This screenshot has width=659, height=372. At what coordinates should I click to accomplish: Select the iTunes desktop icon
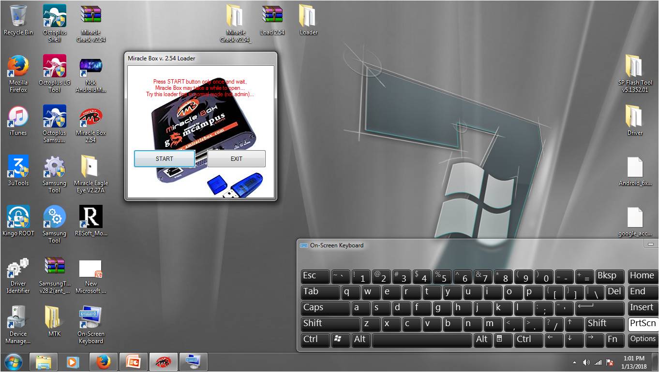pyautogui.click(x=18, y=121)
